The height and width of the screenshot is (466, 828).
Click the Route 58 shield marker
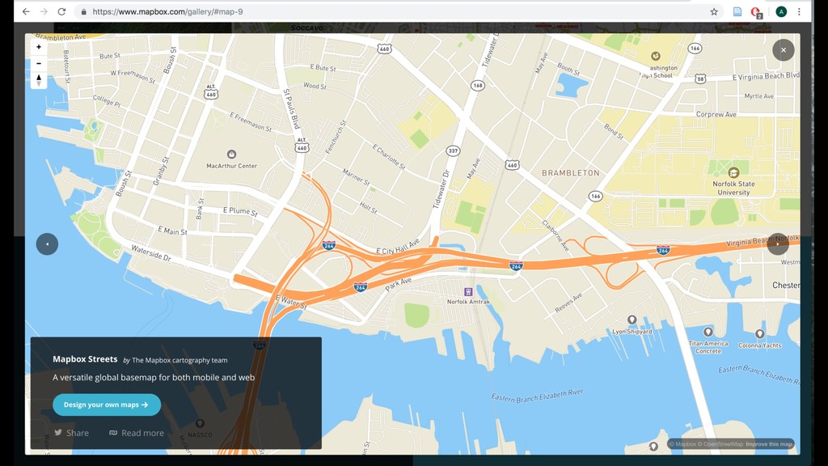(700, 78)
